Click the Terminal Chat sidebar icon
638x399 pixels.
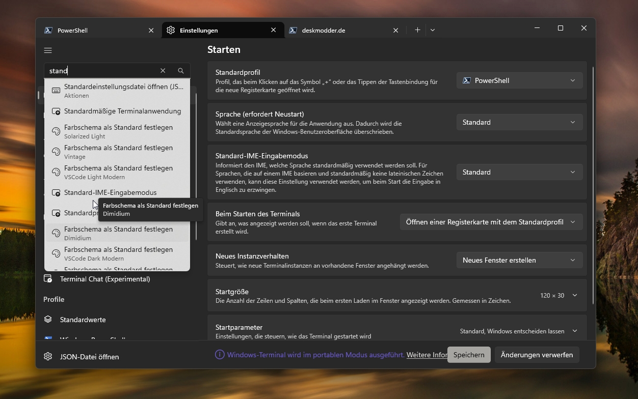coord(48,279)
